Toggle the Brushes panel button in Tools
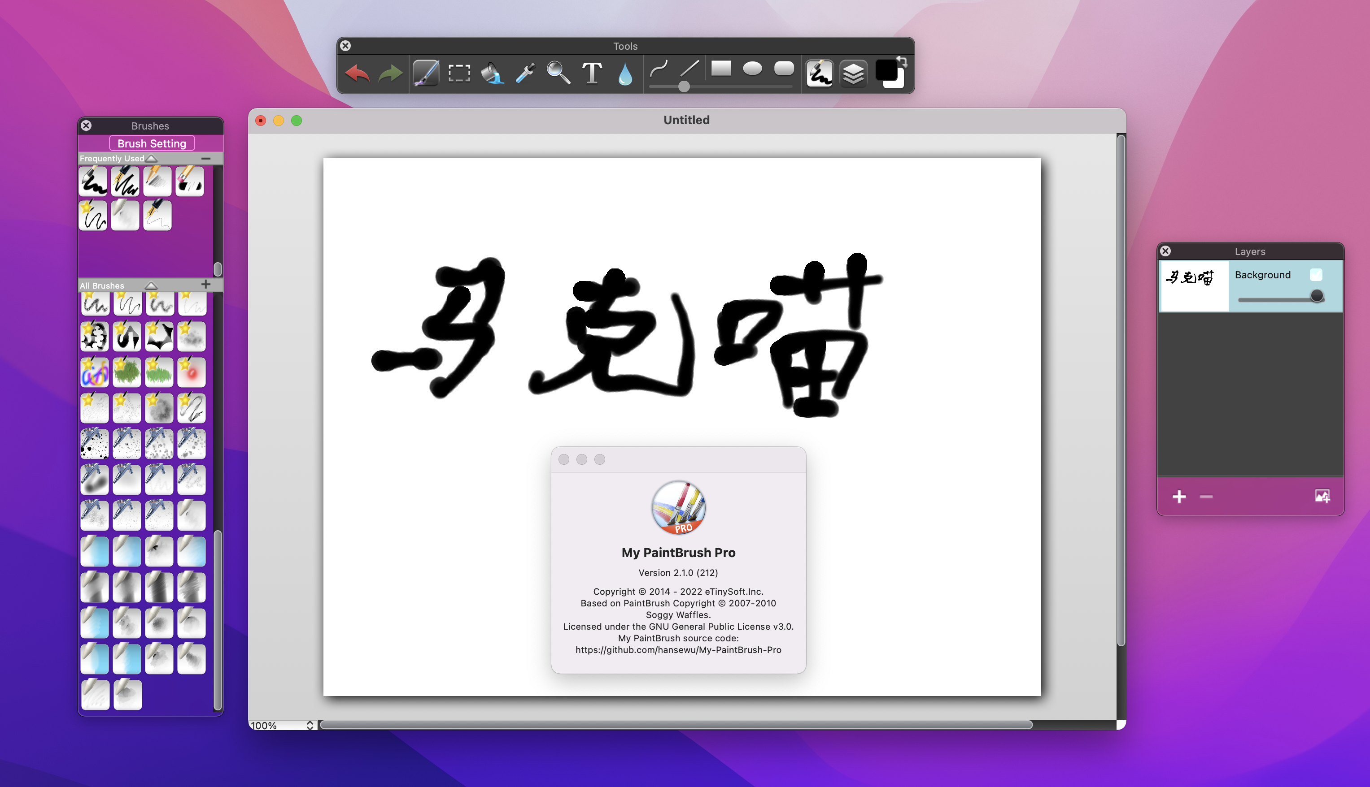The image size is (1370, 787). 820,73
